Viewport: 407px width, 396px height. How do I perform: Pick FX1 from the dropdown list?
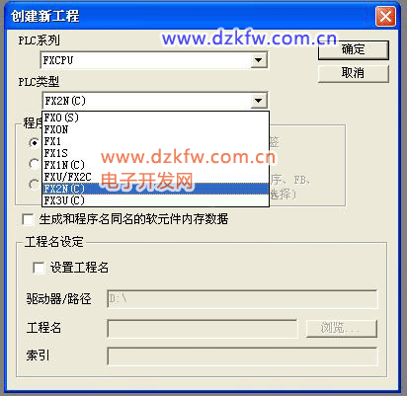156,141
